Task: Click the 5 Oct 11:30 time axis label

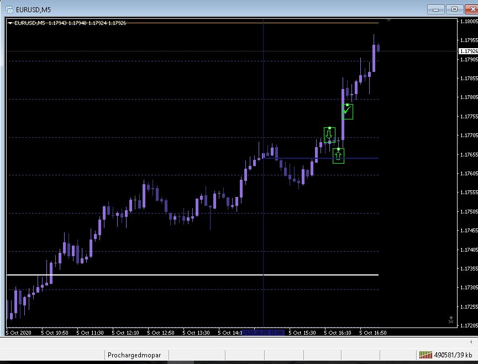Action: coord(90,332)
